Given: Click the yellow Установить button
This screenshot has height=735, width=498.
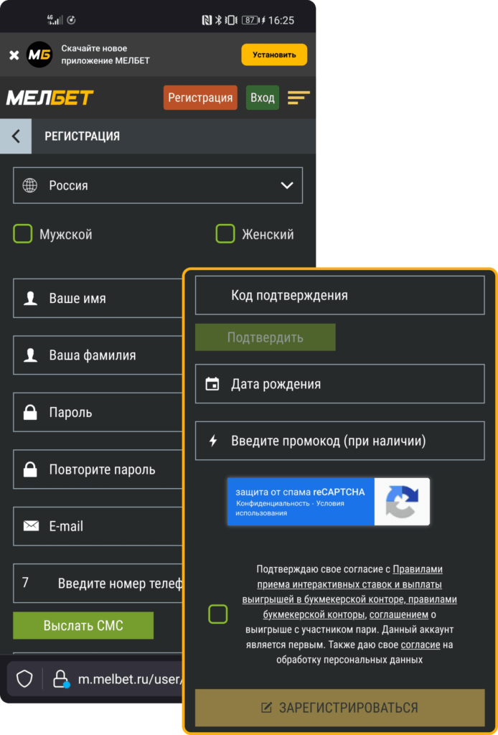Looking at the screenshot, I should click(x=274, y=55).
